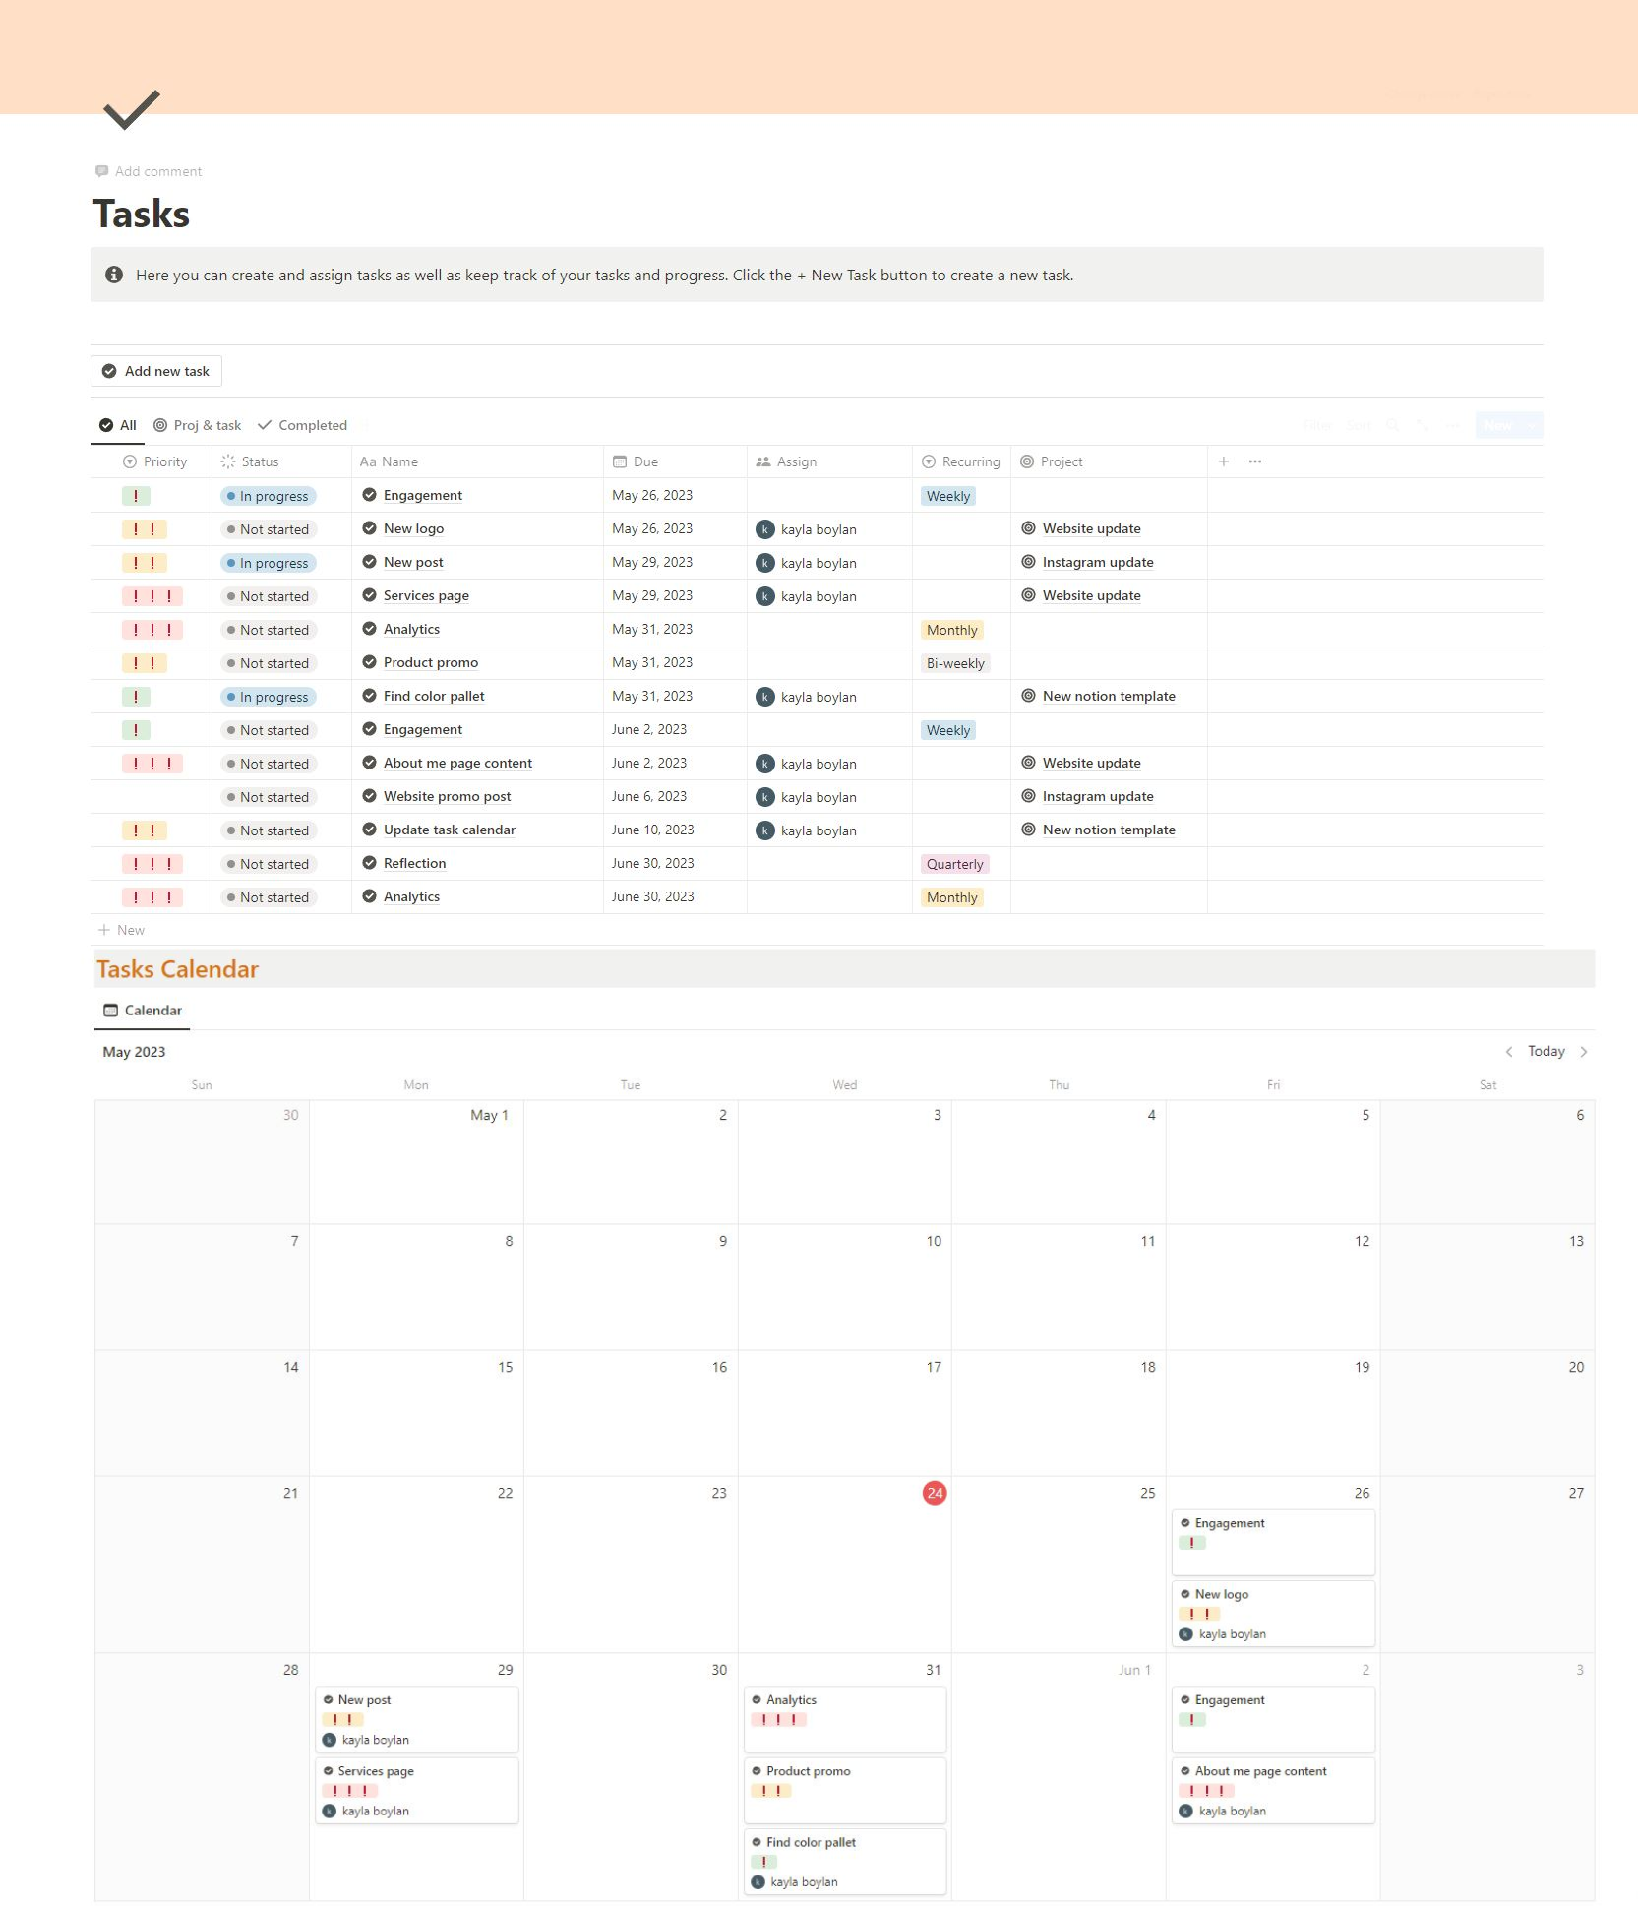This screenshot has width=1638, height=1906.
Task: Click the previous-month chevron in the calendar
Action: pos(1509,1051)
